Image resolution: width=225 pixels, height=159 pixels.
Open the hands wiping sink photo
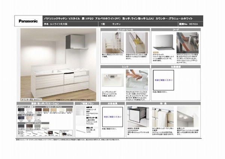(x=137, y=80)
